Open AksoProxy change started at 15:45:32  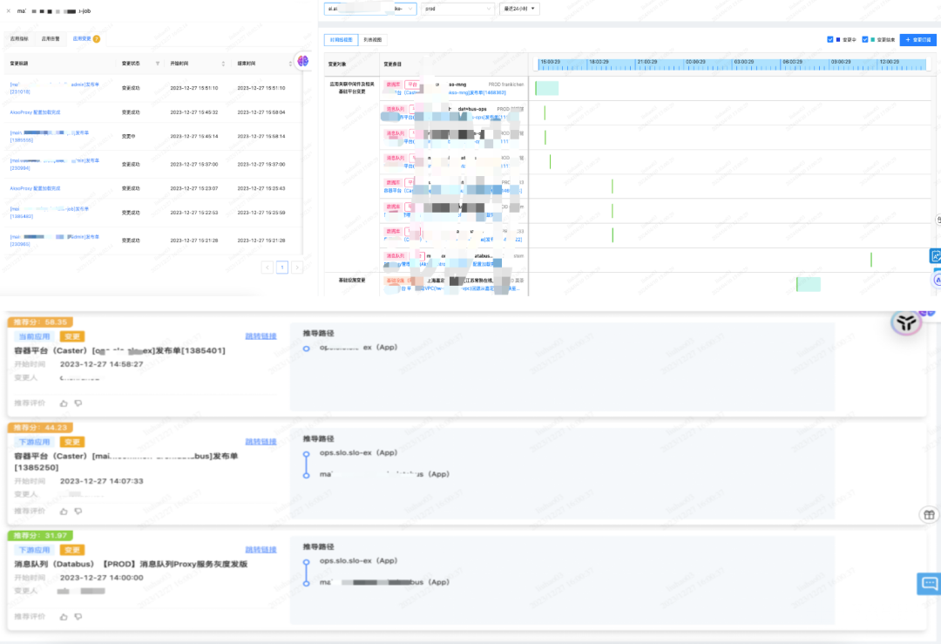coord(36,112)
